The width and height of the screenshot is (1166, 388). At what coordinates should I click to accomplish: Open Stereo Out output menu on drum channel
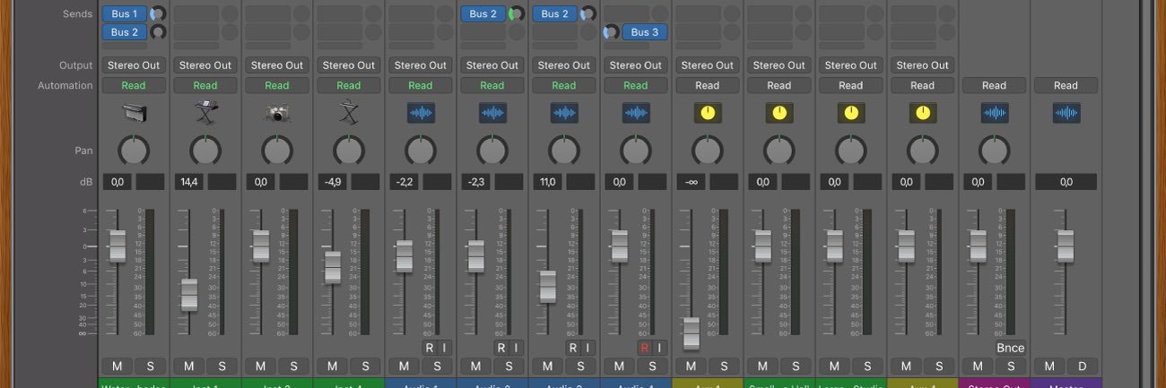tap(276, 65)
